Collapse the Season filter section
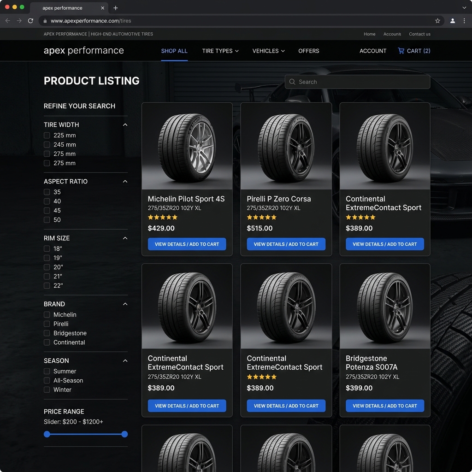Screen dimensions: 472x472 tap(125, 360)
